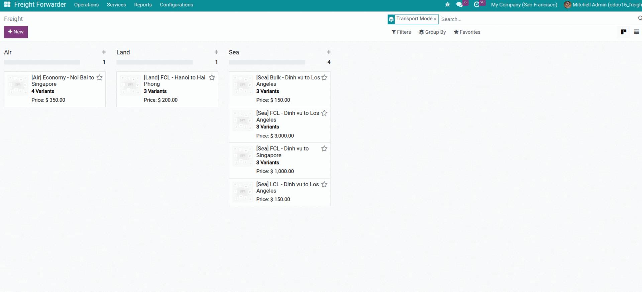This screenshot has height=292, width=642.
Task: Open the Favorites dropdown
Action: point(467,32)
